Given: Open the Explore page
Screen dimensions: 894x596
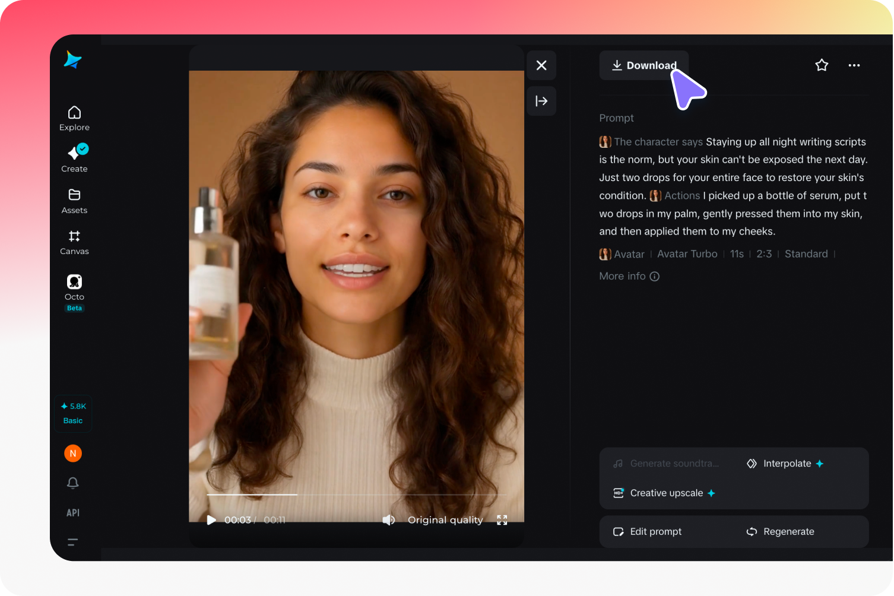Looking at the screenshot, I should 74,119.
